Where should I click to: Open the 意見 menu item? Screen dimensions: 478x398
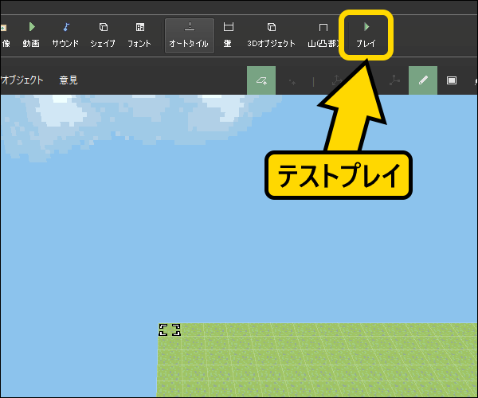coord(69,80)
